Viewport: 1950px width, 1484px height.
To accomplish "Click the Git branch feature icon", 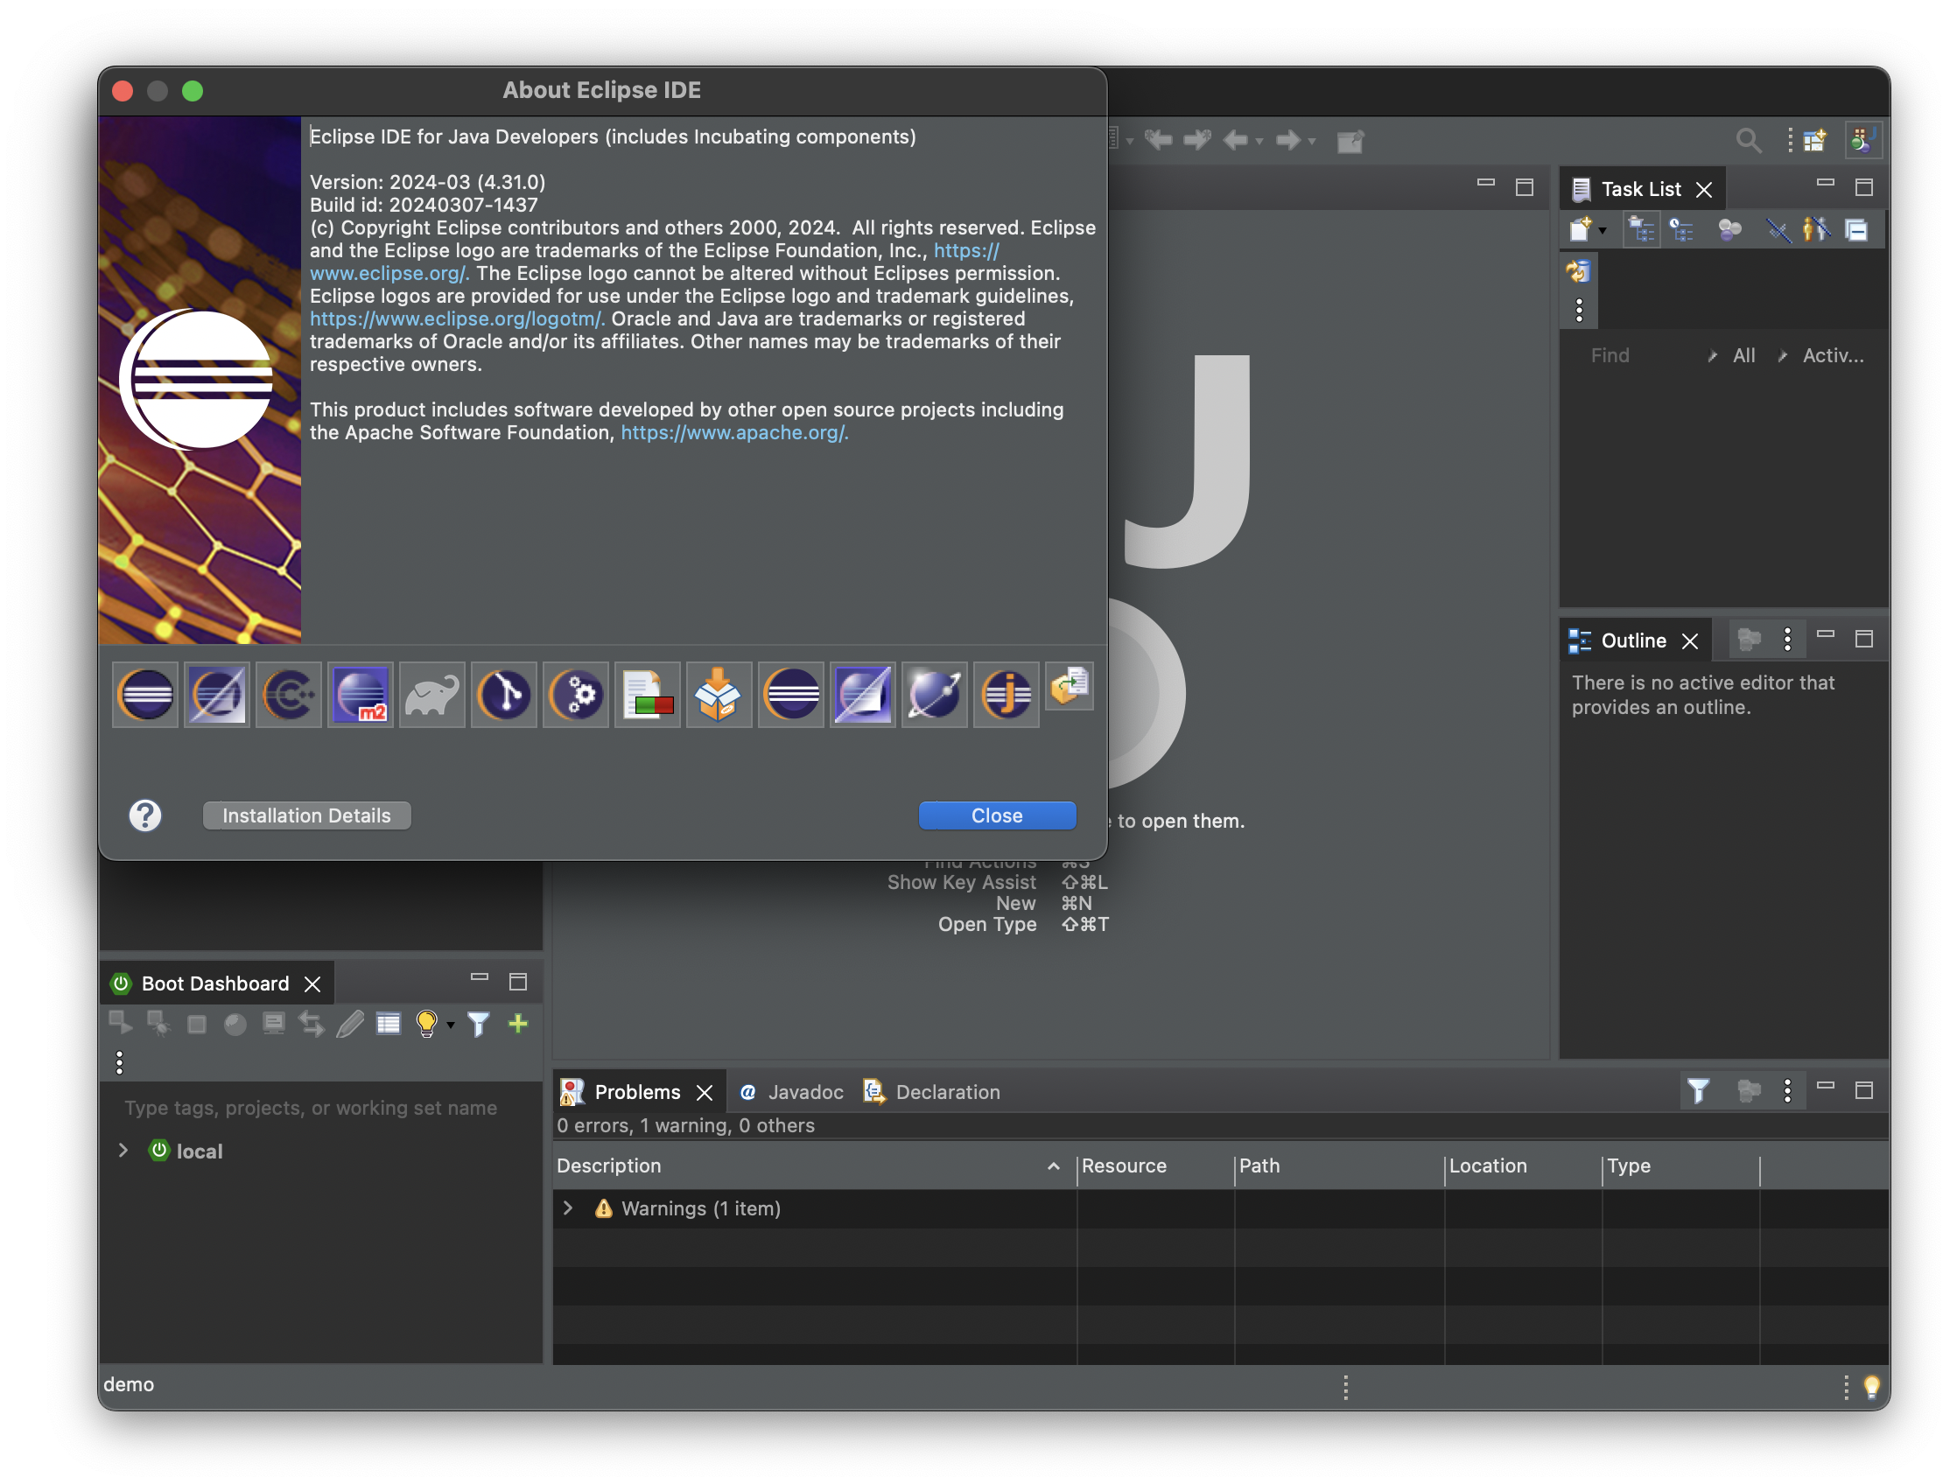I will 503,694.
